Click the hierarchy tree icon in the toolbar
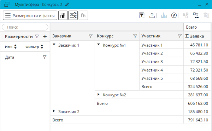212x131 pixels. pos(196,16)
